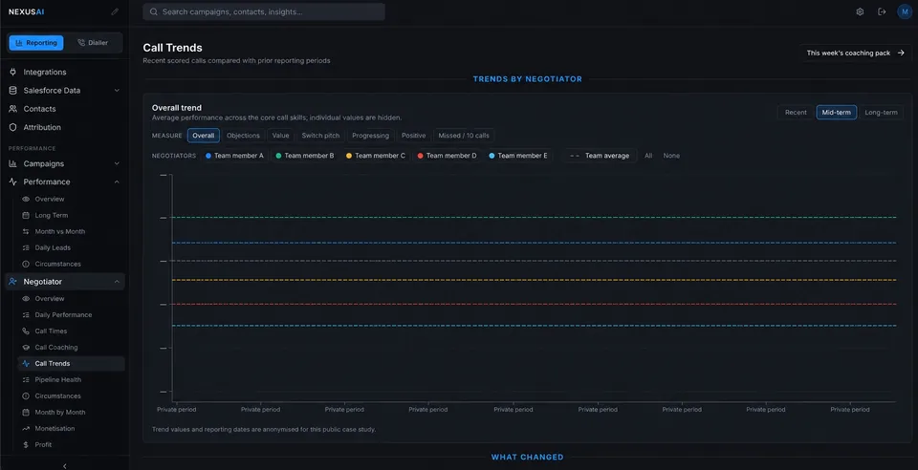Click the green dashed trend line

[534, 218]
